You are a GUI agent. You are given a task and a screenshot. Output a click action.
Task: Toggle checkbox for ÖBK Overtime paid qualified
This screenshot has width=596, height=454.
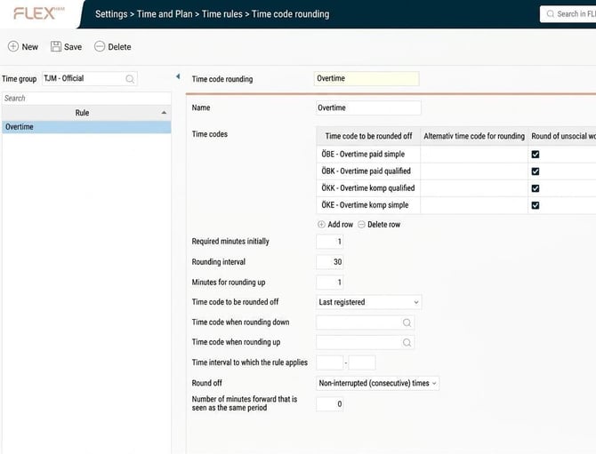tap(536, 171)
